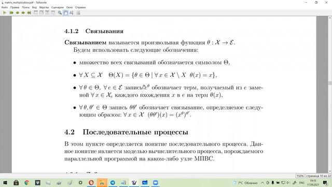Open the Справка menu
This screenshot has width=332, height=187.
(80, 7)
